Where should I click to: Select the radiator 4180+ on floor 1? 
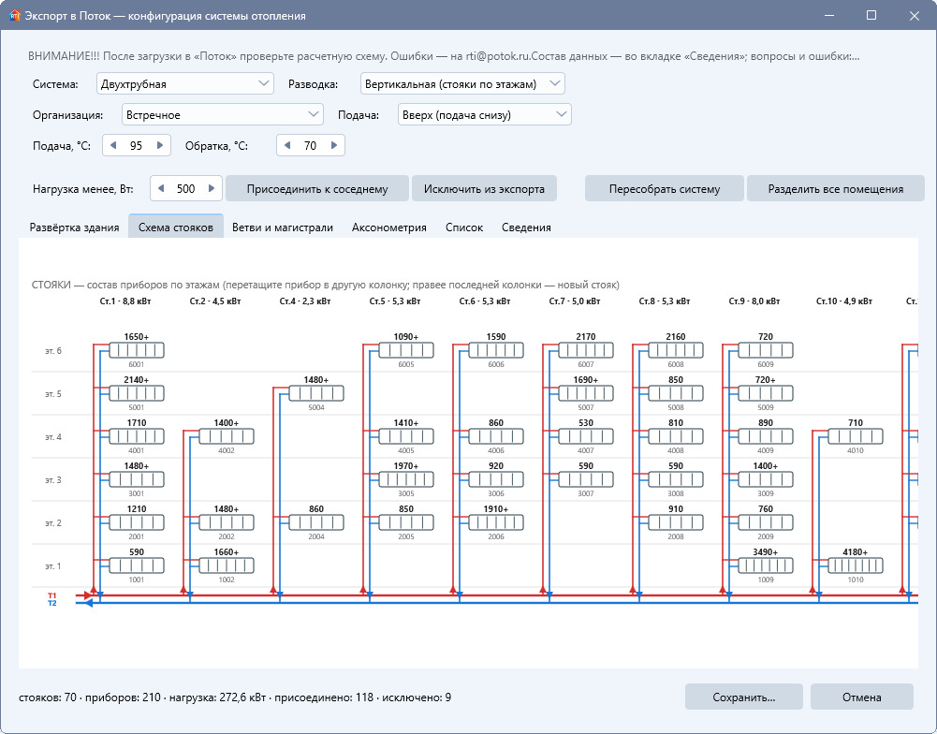[856, 565]
